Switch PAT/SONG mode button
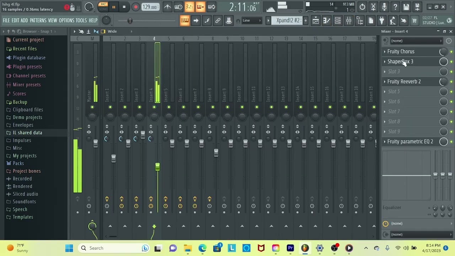 [x=103, y=6]
